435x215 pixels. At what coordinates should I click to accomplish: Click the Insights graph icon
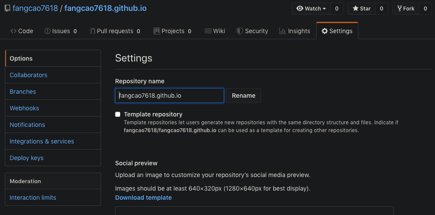pyautogui.click(x=282, y=31)
